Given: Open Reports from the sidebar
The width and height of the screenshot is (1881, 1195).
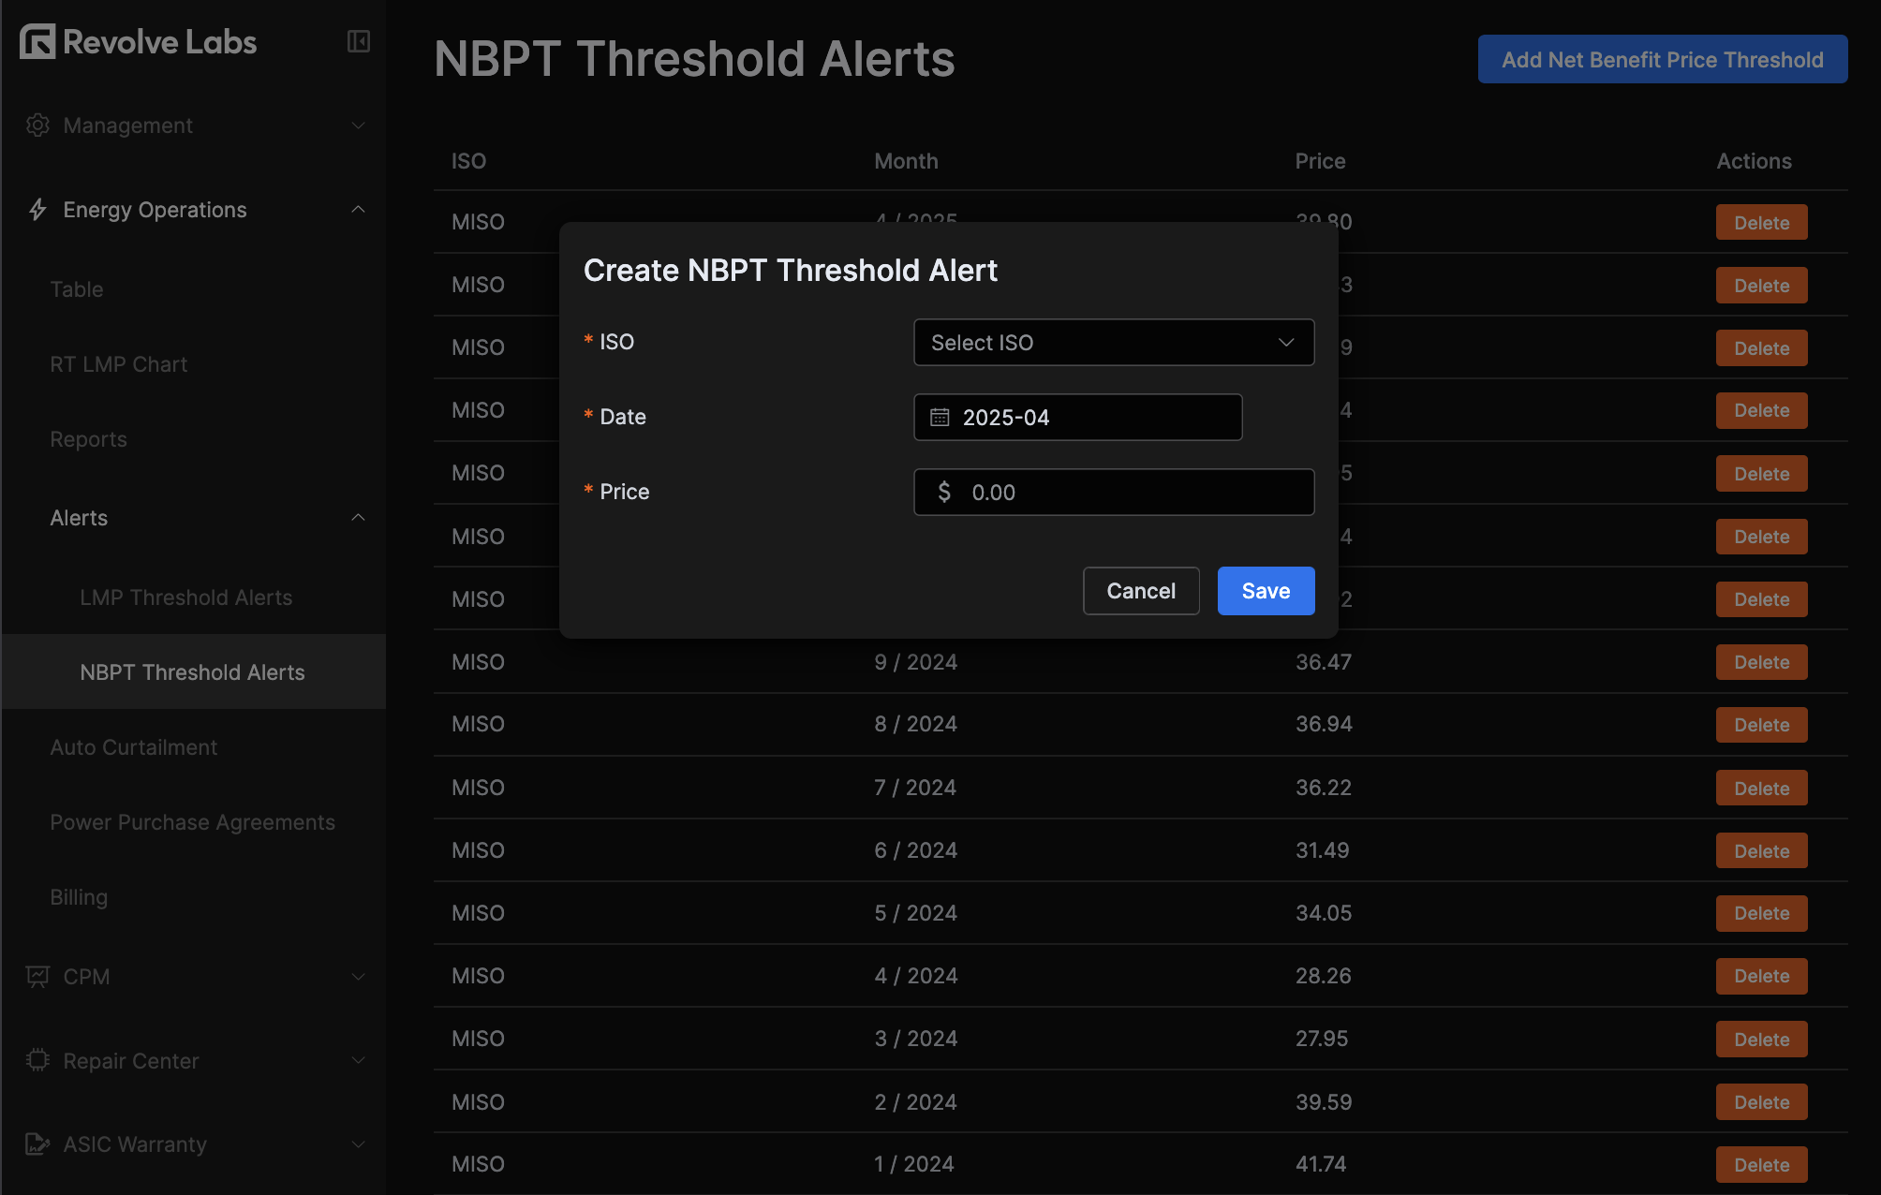Looking at the screenshot, I should (88, 438).
